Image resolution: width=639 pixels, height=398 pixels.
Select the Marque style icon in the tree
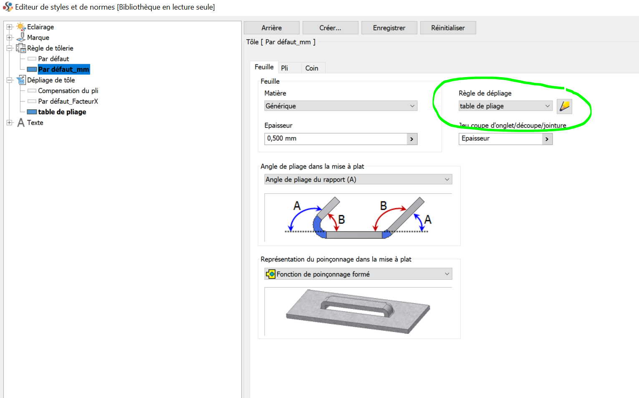pos(21,37)
